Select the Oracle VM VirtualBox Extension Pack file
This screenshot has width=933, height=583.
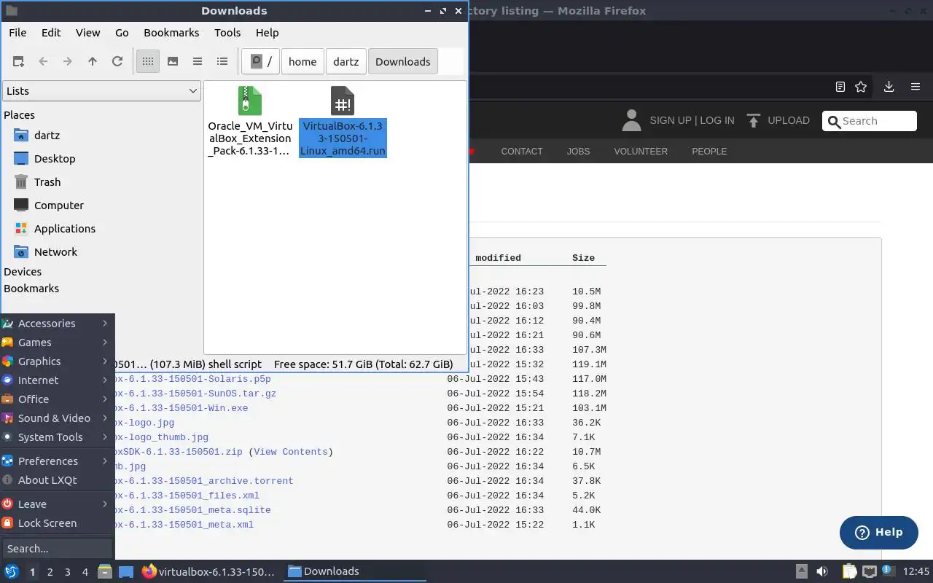249,121
